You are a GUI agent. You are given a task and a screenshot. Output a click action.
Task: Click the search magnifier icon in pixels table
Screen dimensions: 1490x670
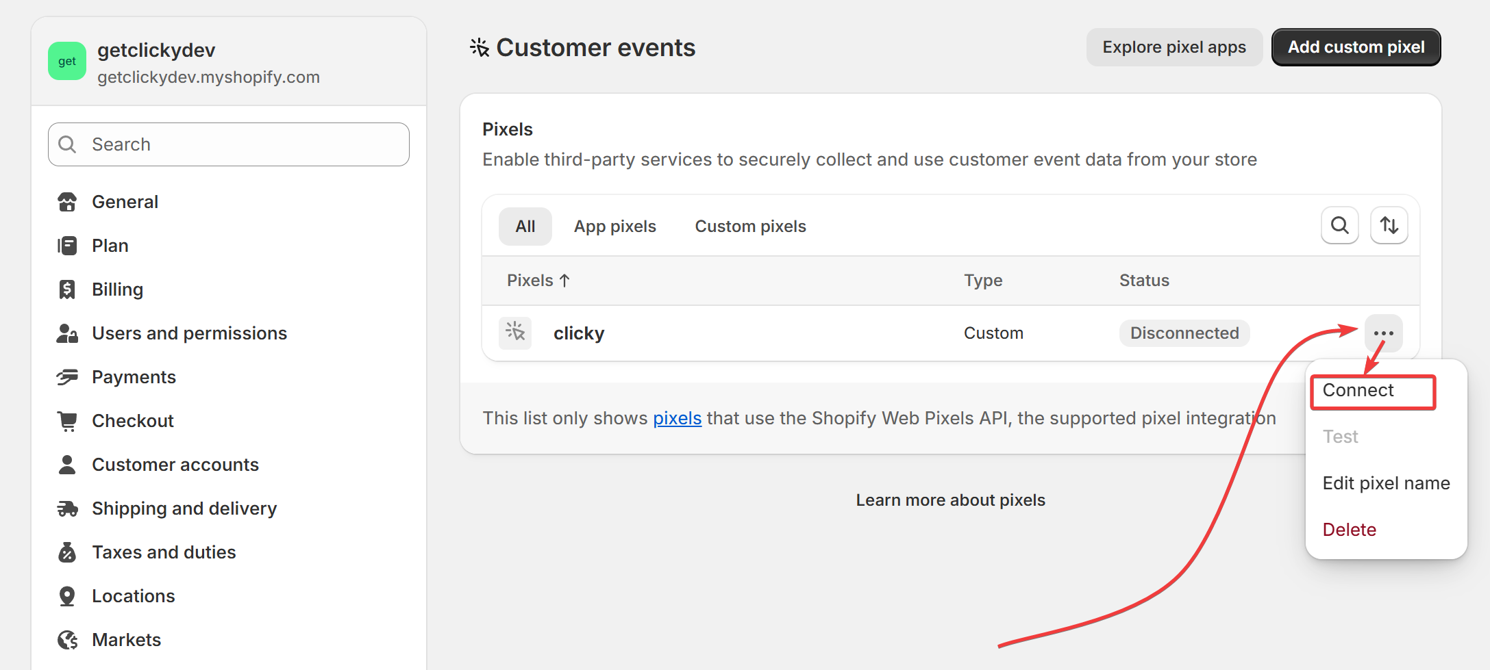tap(1339, 225)
